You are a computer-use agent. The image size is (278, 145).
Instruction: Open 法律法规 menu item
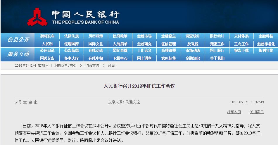(x=71, y=36)
